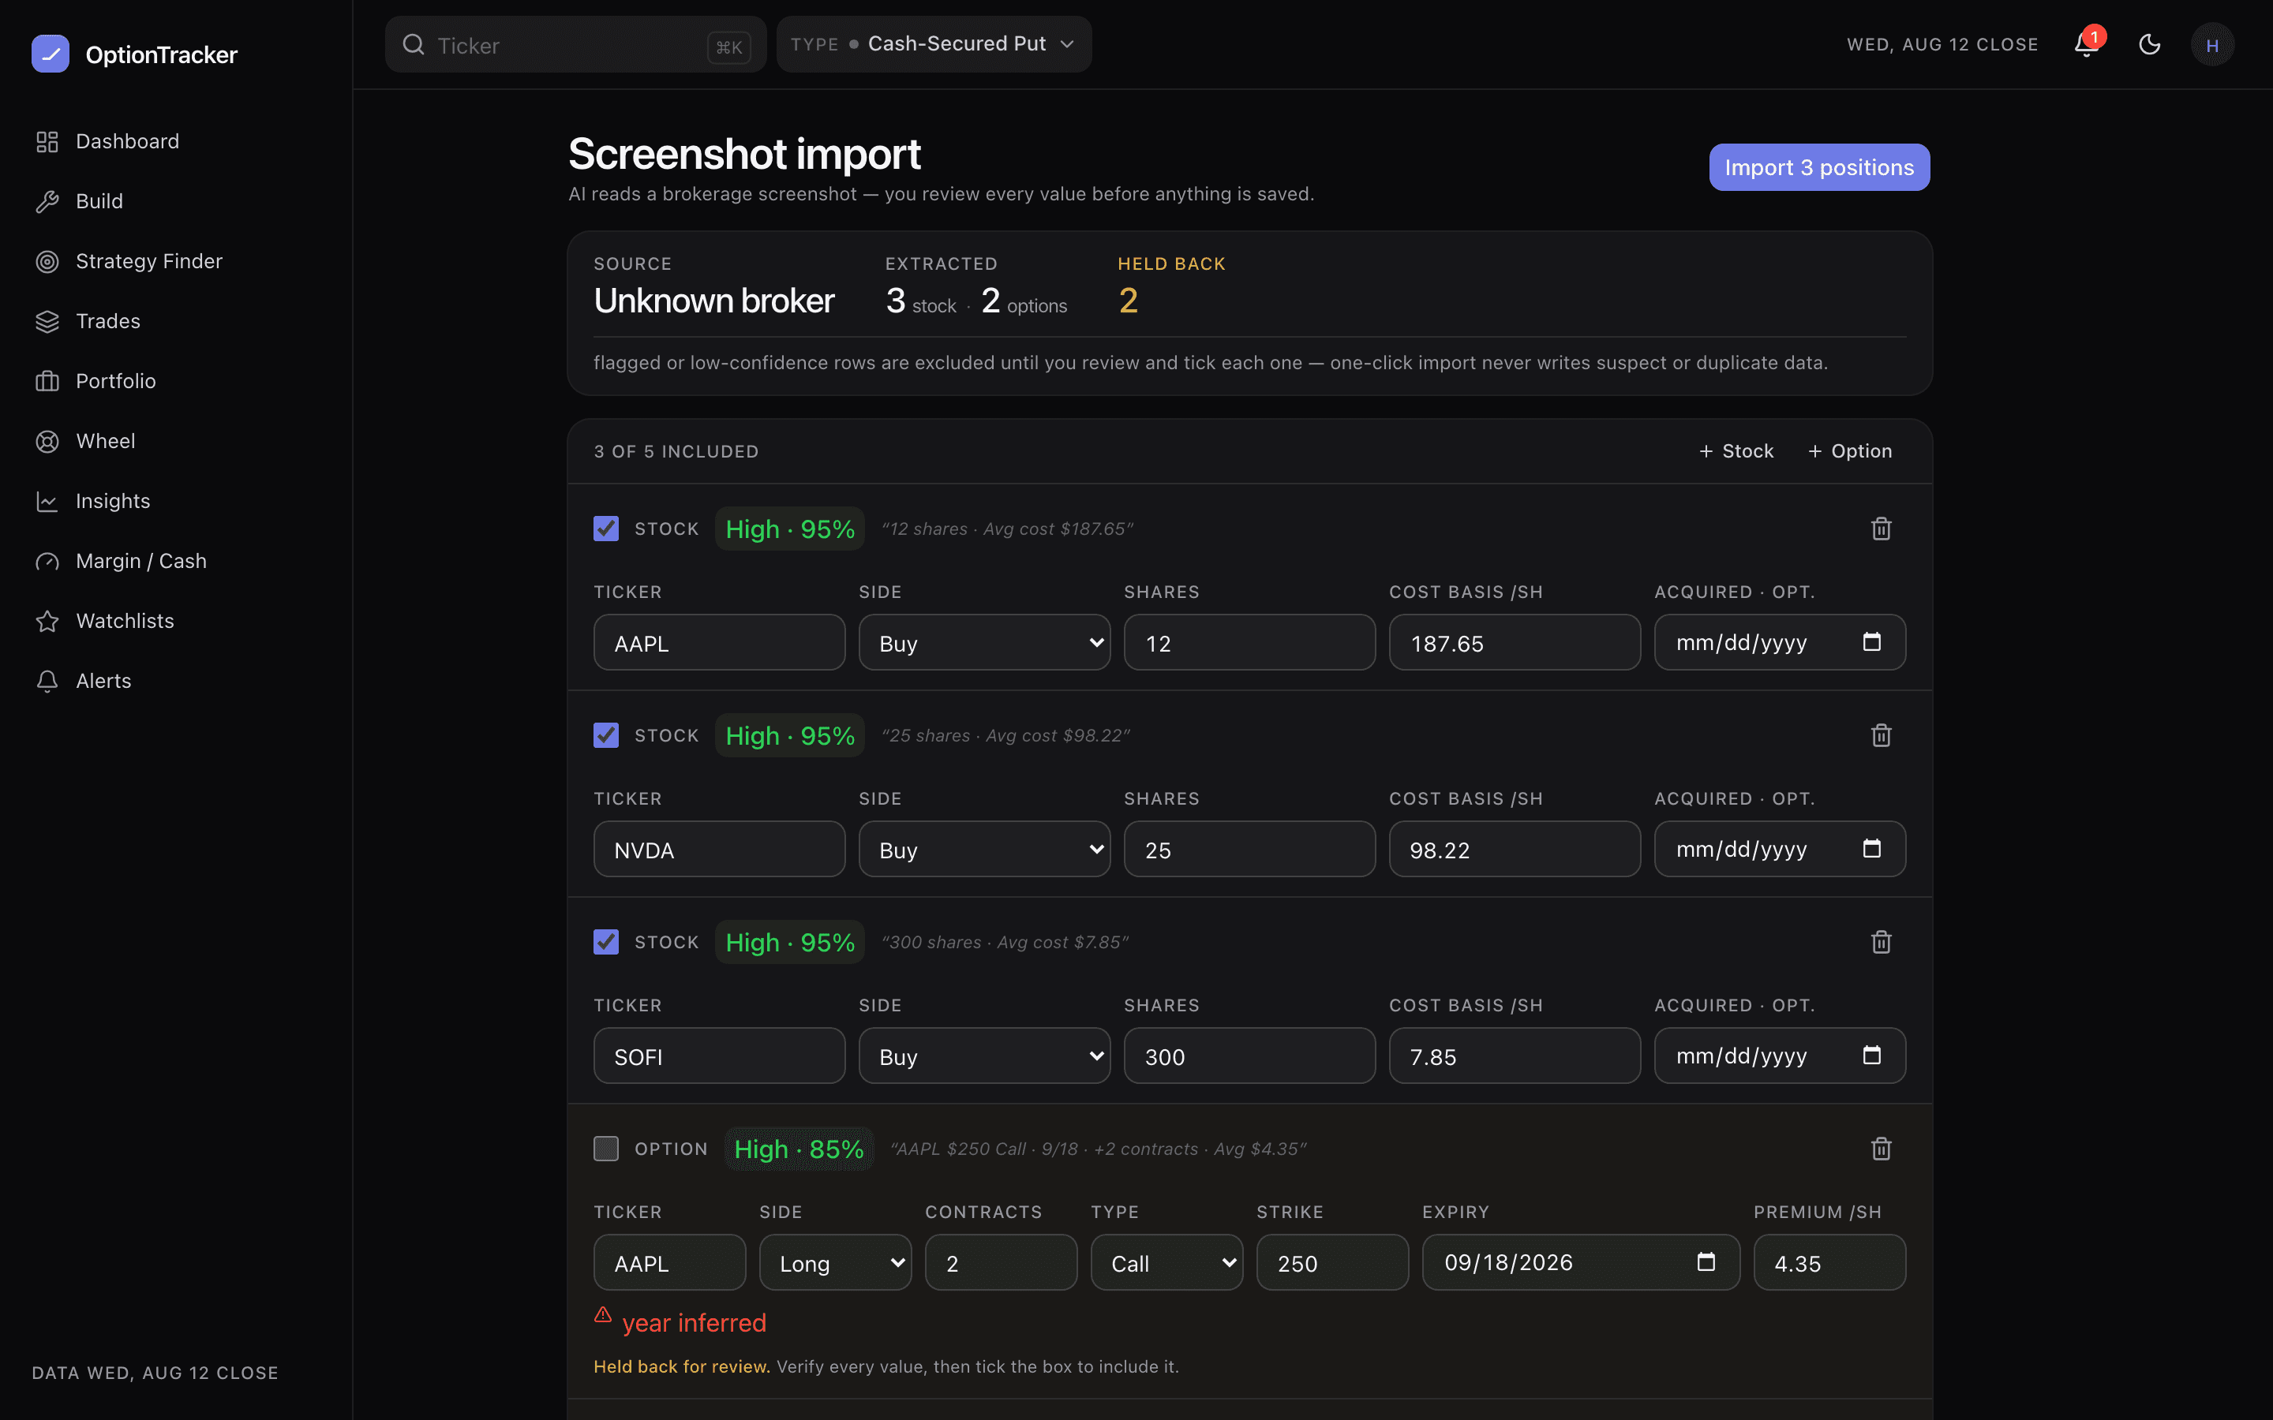Open Margin / Cash from the sidebar
2273x1420 pixels.
pos(141,562)
